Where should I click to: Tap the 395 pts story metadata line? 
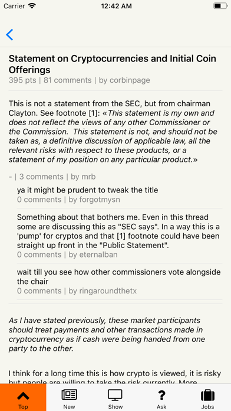(x=80, y=80)
